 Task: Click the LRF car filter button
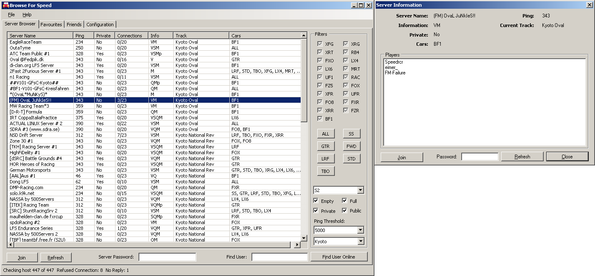326,159
